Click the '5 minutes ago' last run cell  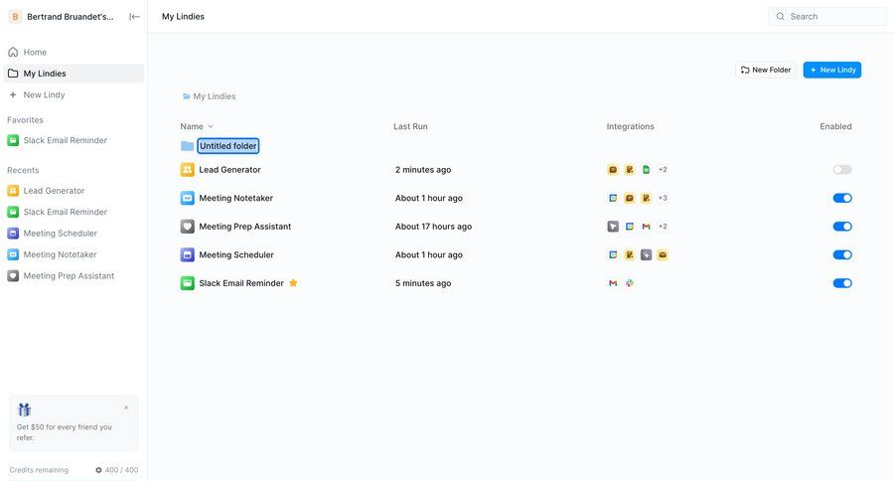[x=423, y=283]
